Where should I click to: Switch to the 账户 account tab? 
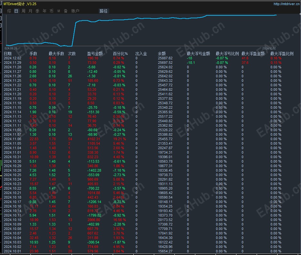[75, 11]
